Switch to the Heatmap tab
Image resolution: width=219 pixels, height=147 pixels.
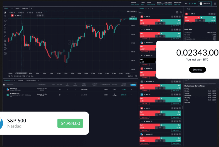point(25,8)
